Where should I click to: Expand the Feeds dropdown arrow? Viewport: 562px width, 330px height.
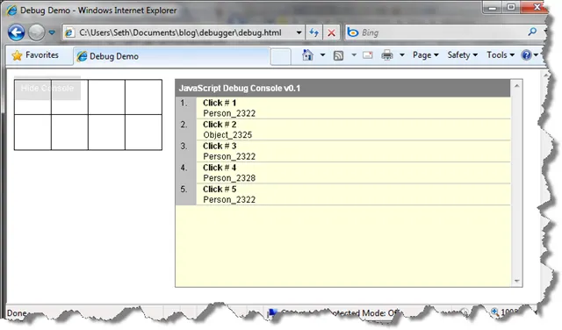click(x=354, y=54)
